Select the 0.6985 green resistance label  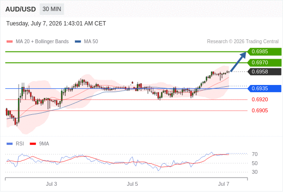pyautogui.click(x=264, y=52)
